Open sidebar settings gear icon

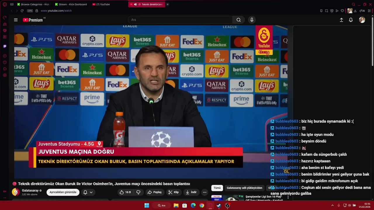5,75
